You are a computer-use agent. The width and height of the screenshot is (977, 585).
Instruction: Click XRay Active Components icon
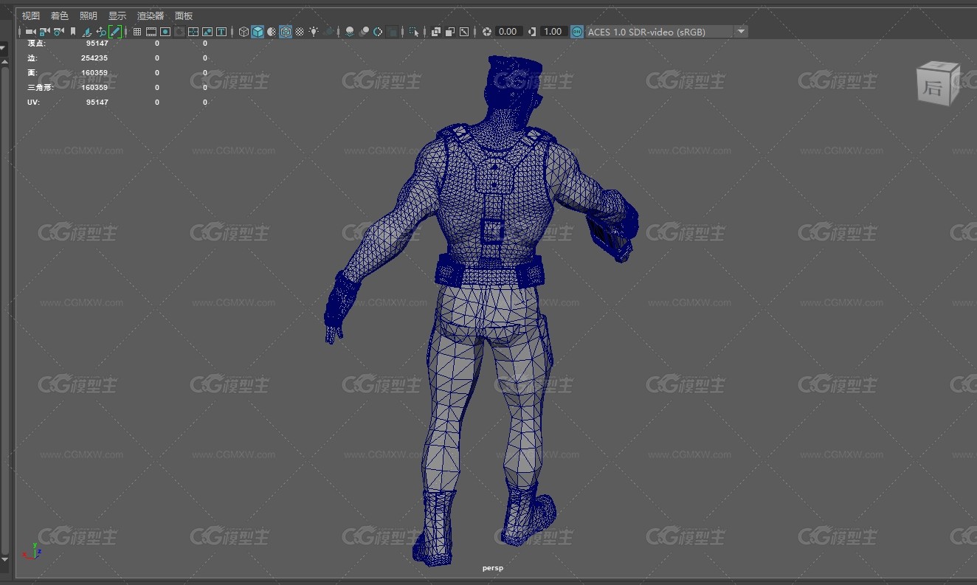[450, 32]
